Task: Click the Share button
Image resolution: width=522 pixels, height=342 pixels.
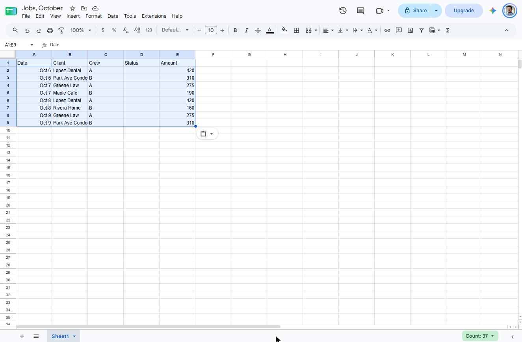Action: pos(414,11)
